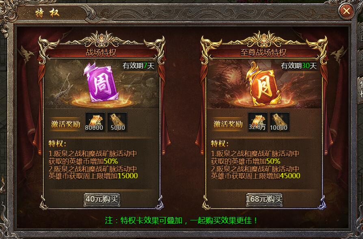This screenshot has width=363, height=239.
Task: Click the 有效期7天 label
Action: (x=138, y=66)
